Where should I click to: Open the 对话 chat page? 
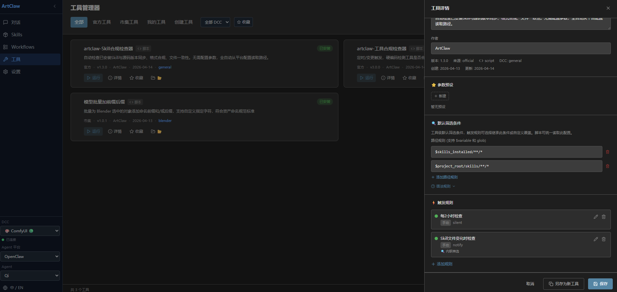(30, 22)
